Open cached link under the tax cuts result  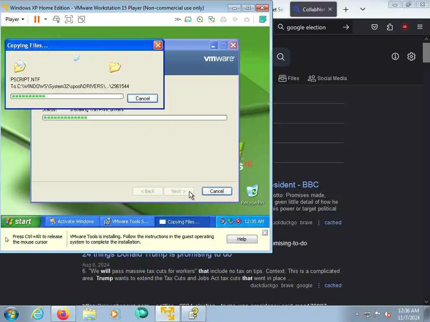click(333, 286)
